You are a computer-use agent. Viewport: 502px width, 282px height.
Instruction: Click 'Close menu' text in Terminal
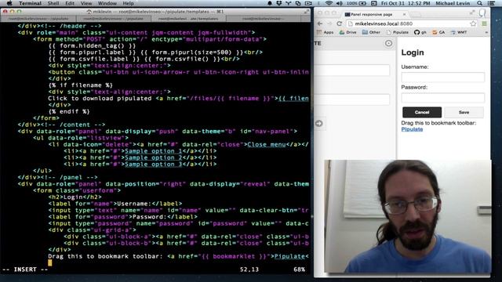click(x=267, y=144)
